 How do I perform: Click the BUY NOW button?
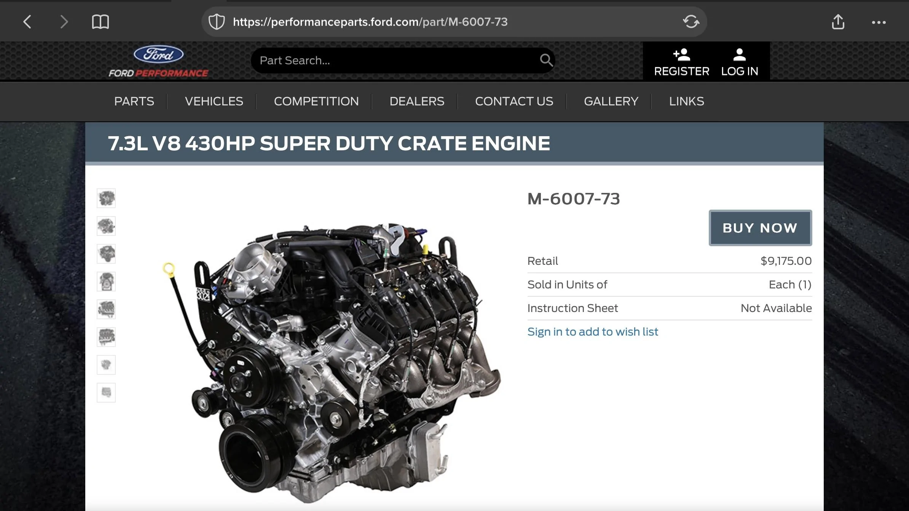pyautogui.click(x=760, y=228)
